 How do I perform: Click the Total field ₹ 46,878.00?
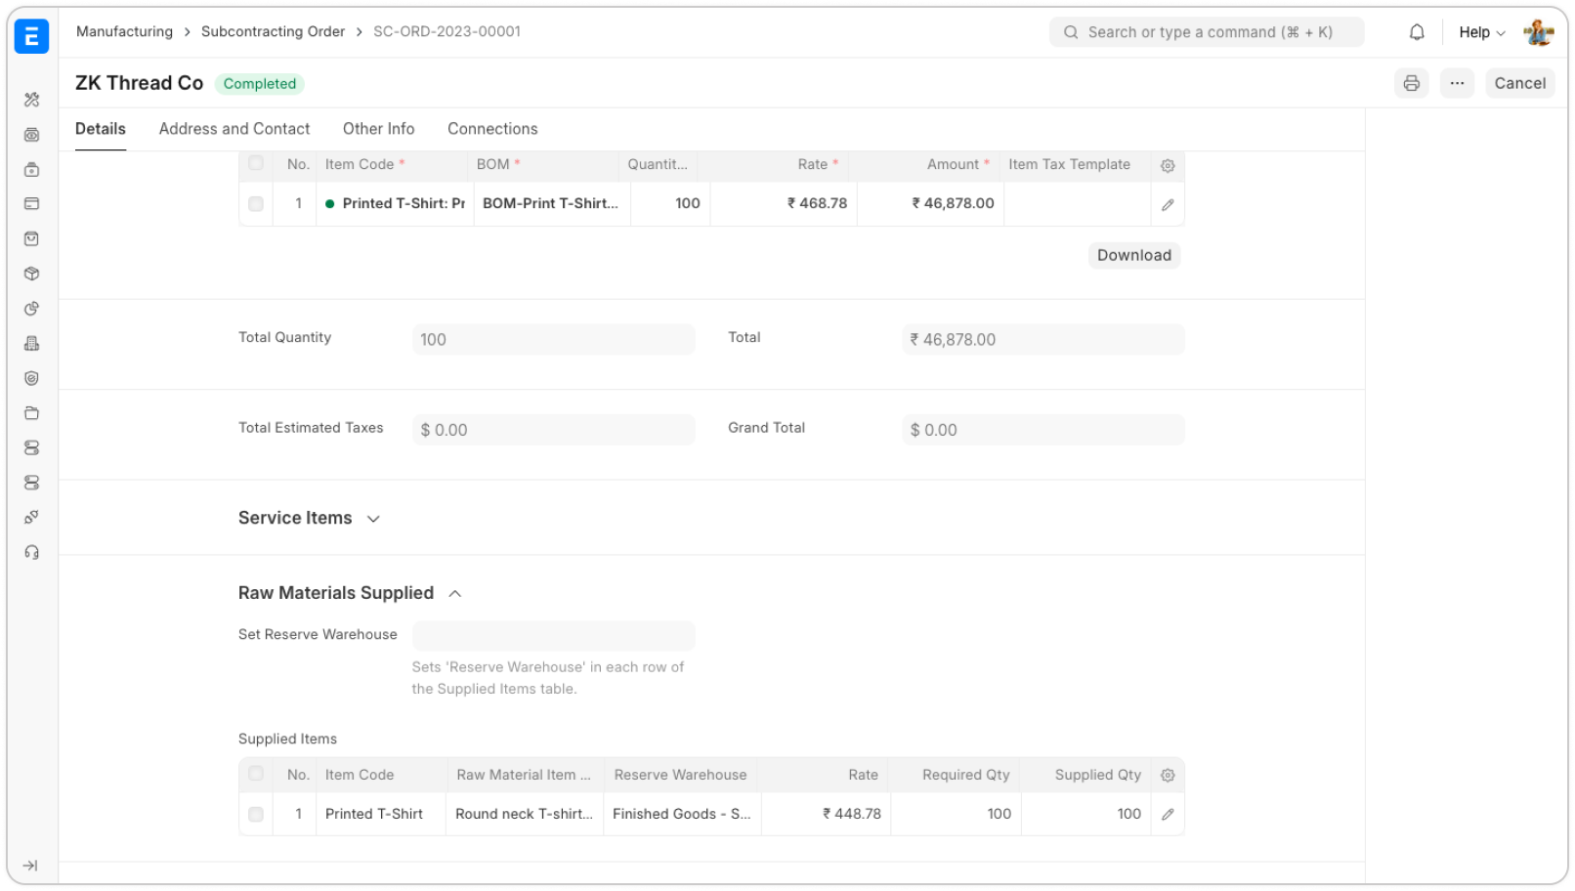[1043, 339]
